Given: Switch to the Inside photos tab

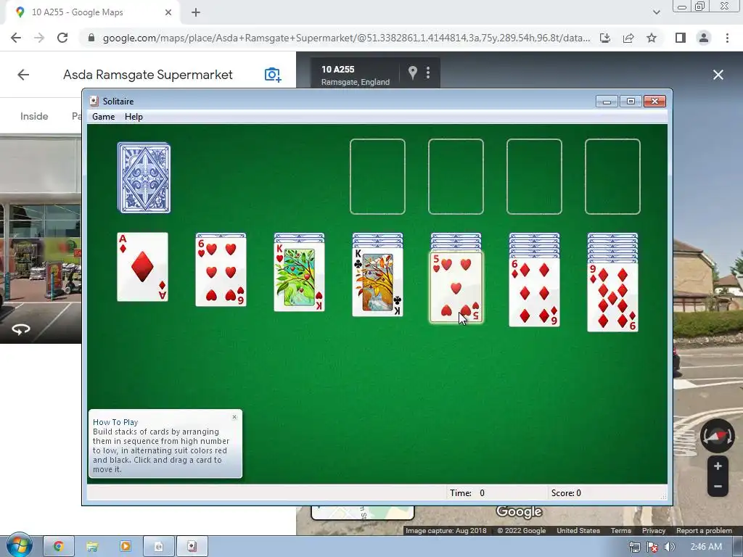Looking at the screenshot, I should pyautogui.click(x=34, y=116).
